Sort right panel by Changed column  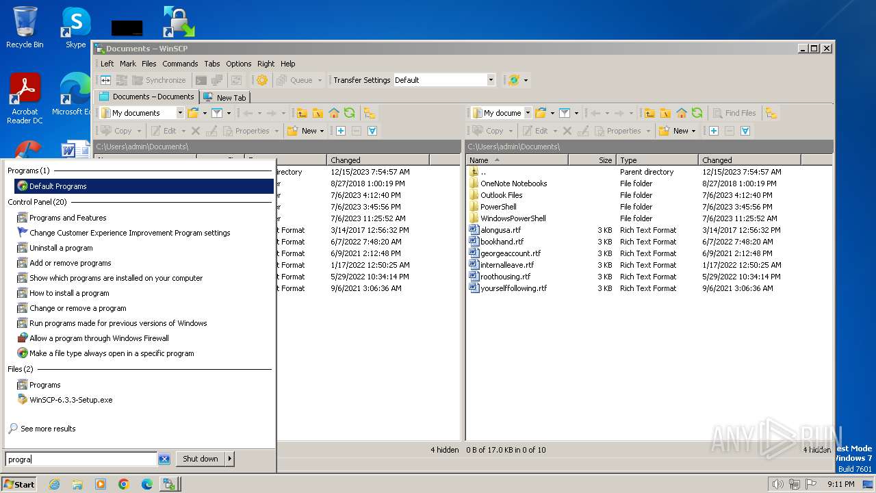[x=749, y=160]
